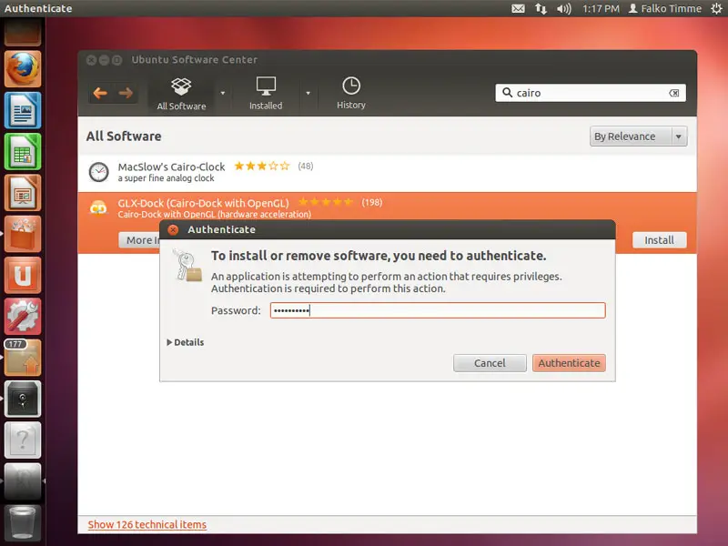Launch LibreOffice Calc from the launcher
This screenshot has height=546, width=728.
(x=23, y=151)
